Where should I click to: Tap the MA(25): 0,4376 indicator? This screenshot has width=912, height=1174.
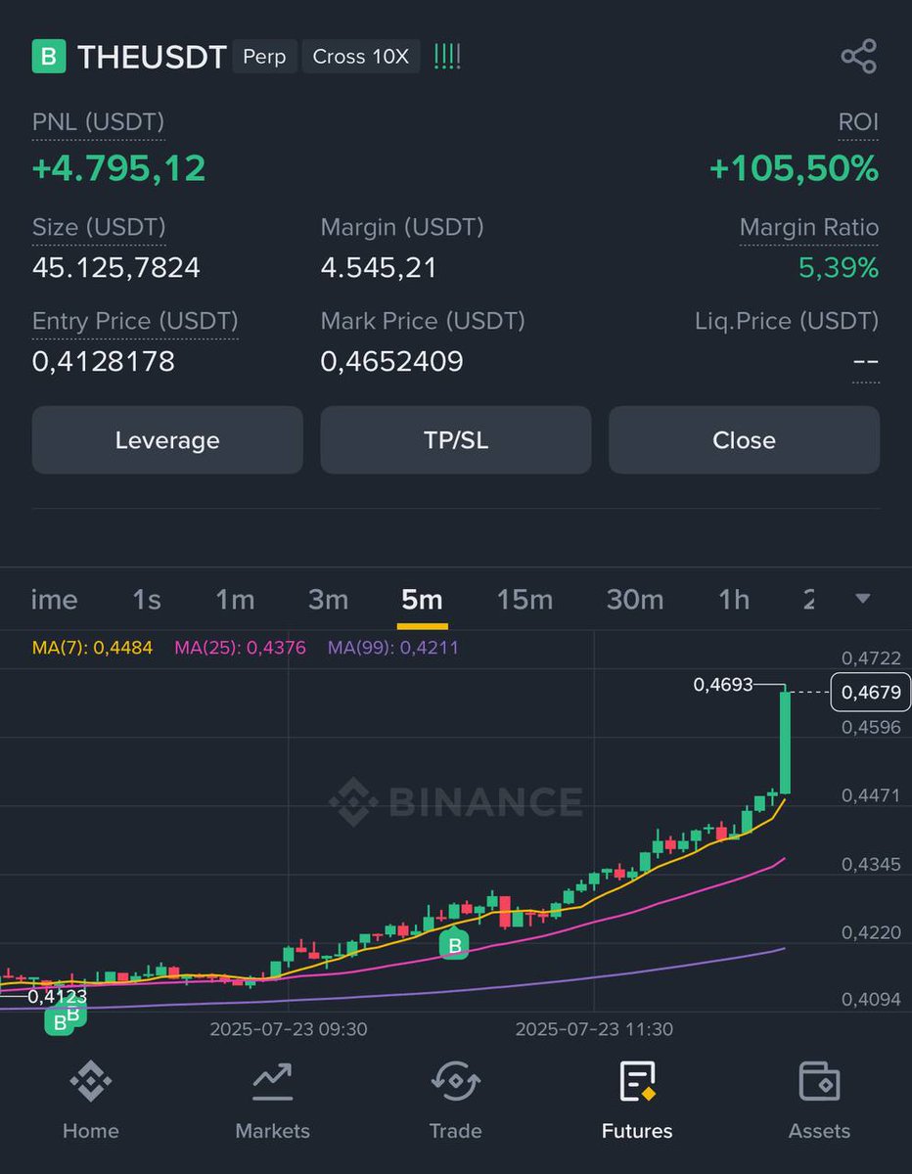pos(240,648)
